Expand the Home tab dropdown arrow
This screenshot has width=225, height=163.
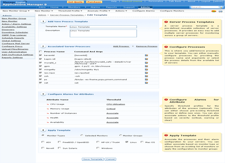[63, 7]
